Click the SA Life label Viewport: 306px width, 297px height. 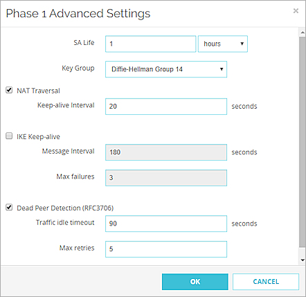point(84,43)
